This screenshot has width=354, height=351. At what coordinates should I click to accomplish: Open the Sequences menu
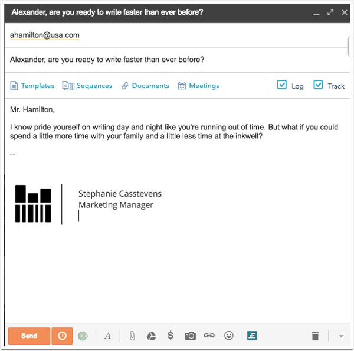coord(87,86)
